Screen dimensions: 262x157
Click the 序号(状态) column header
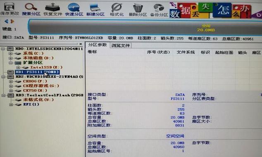click(x=158, y=52)
